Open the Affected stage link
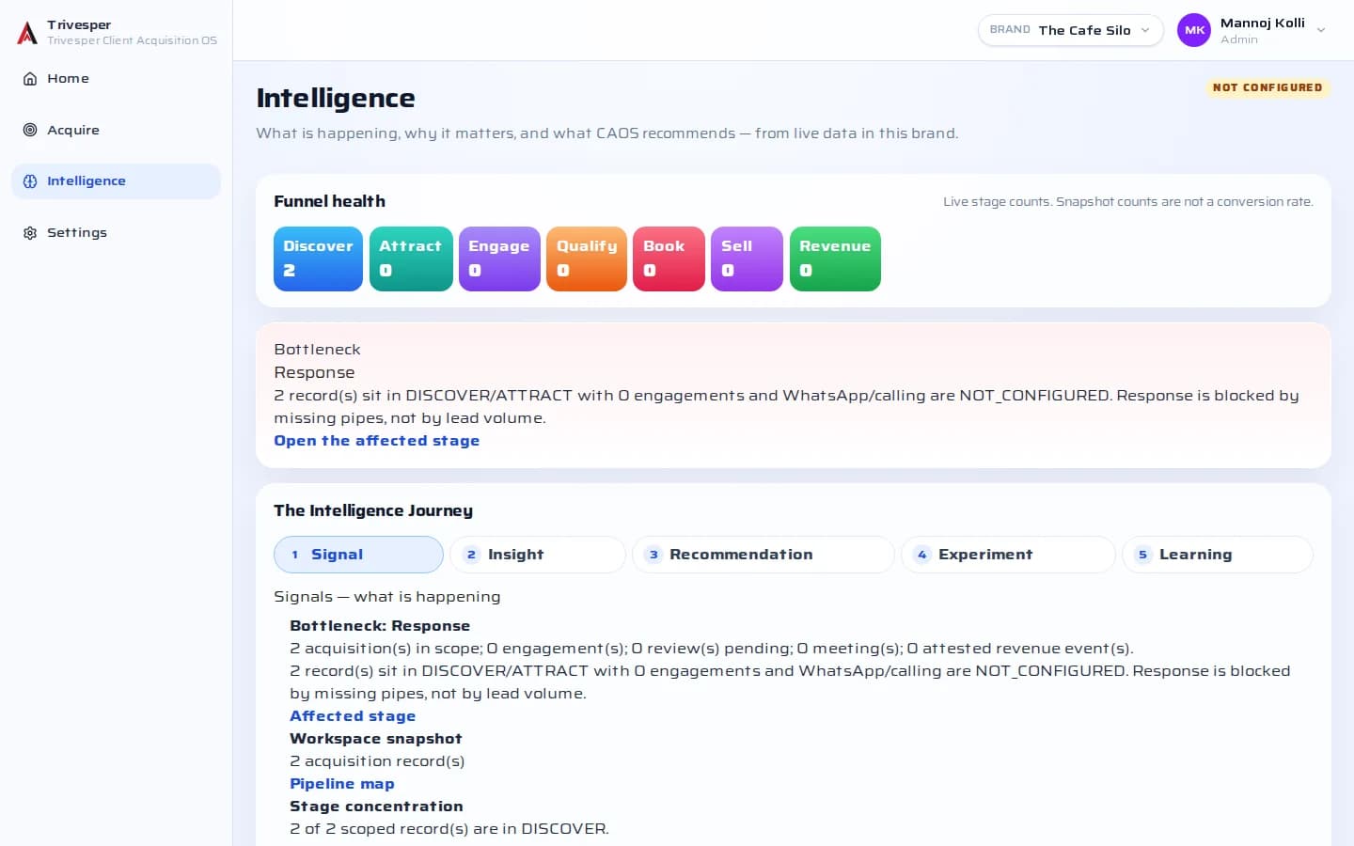The height and width of the screenshot is (846, 1354). (x=353, y=716)
